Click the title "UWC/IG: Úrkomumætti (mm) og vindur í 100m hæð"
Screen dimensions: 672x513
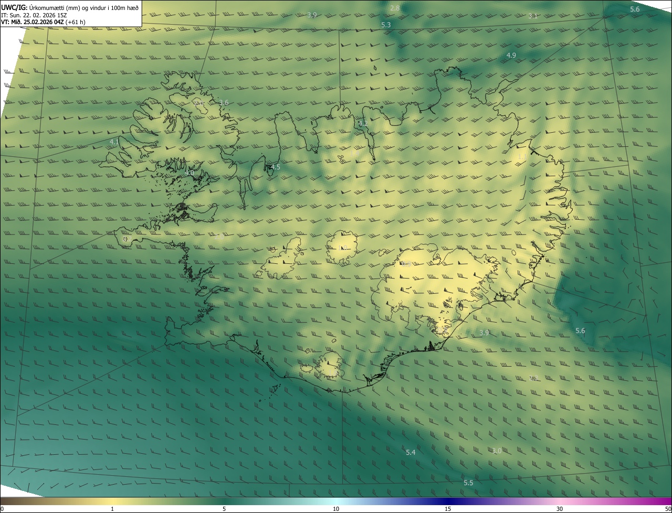[x=70, y=7]
